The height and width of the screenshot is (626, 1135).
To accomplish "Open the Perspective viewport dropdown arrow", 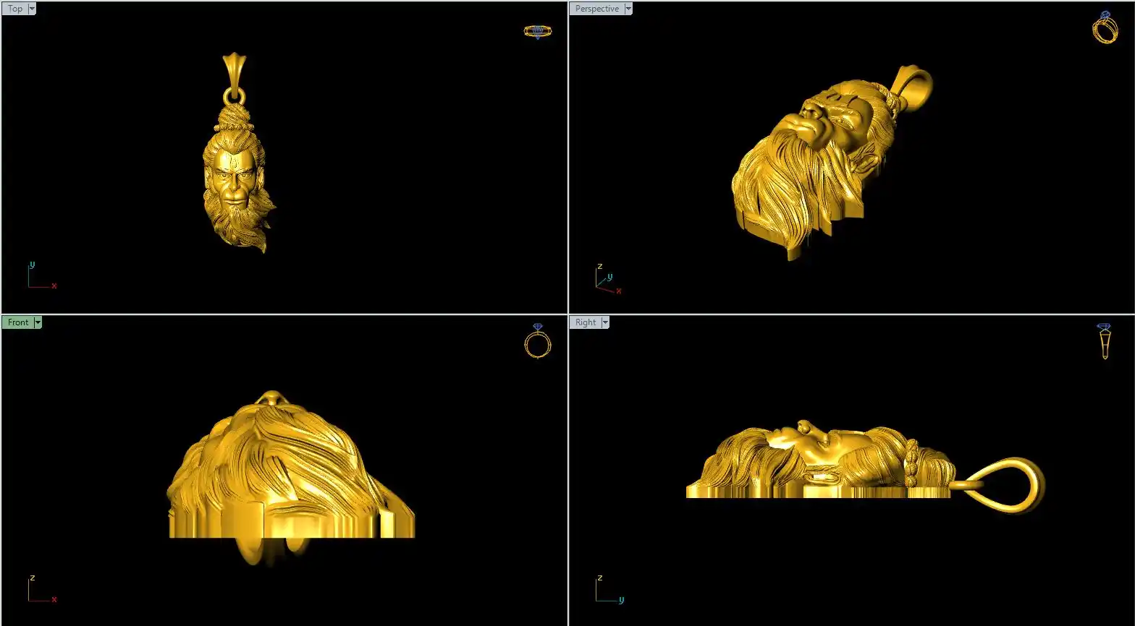I will (628, 9).
